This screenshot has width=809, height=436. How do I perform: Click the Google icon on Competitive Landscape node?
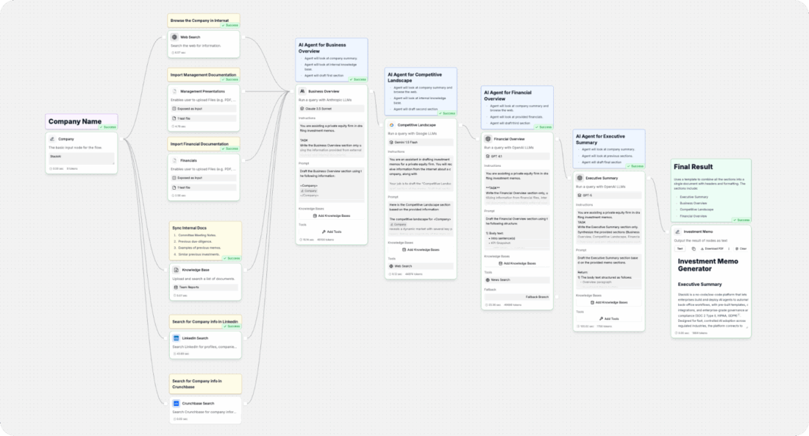(x=391, y=125)
